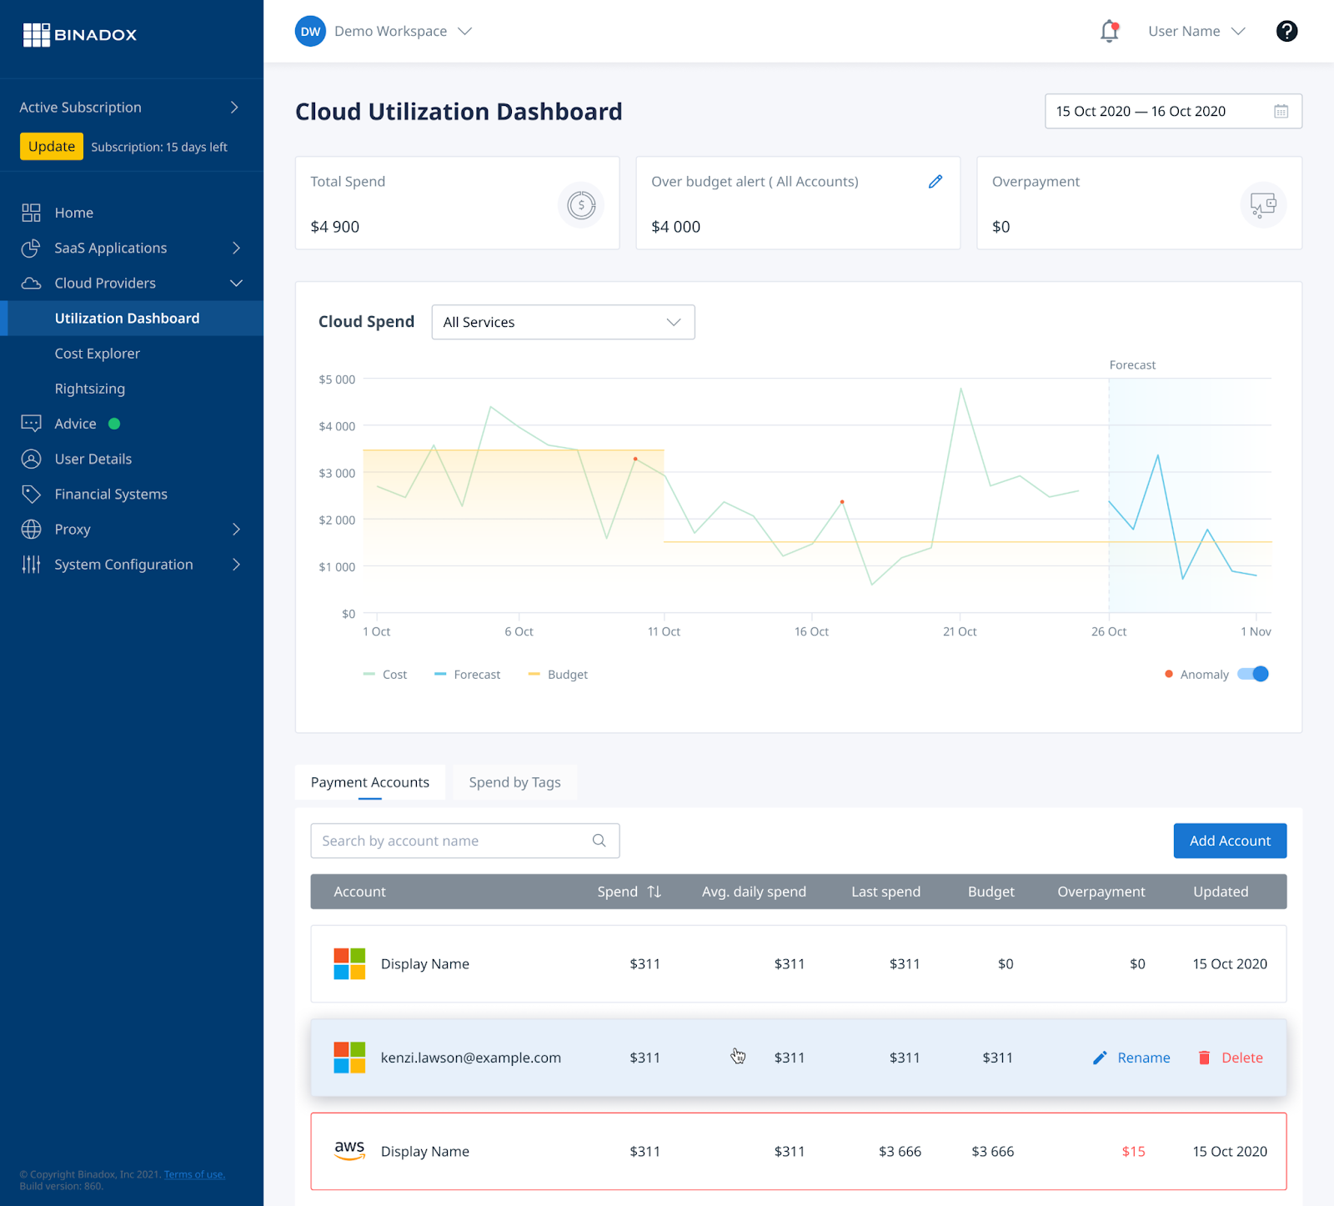Click the green Advice status dot
The width and height of the screenshot is (1334, 1206).
tap(114, 424)
